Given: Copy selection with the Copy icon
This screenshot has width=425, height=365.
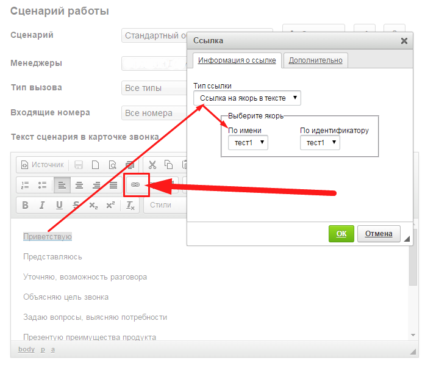Looking at the screenshot, I should [x=168, y=165].
